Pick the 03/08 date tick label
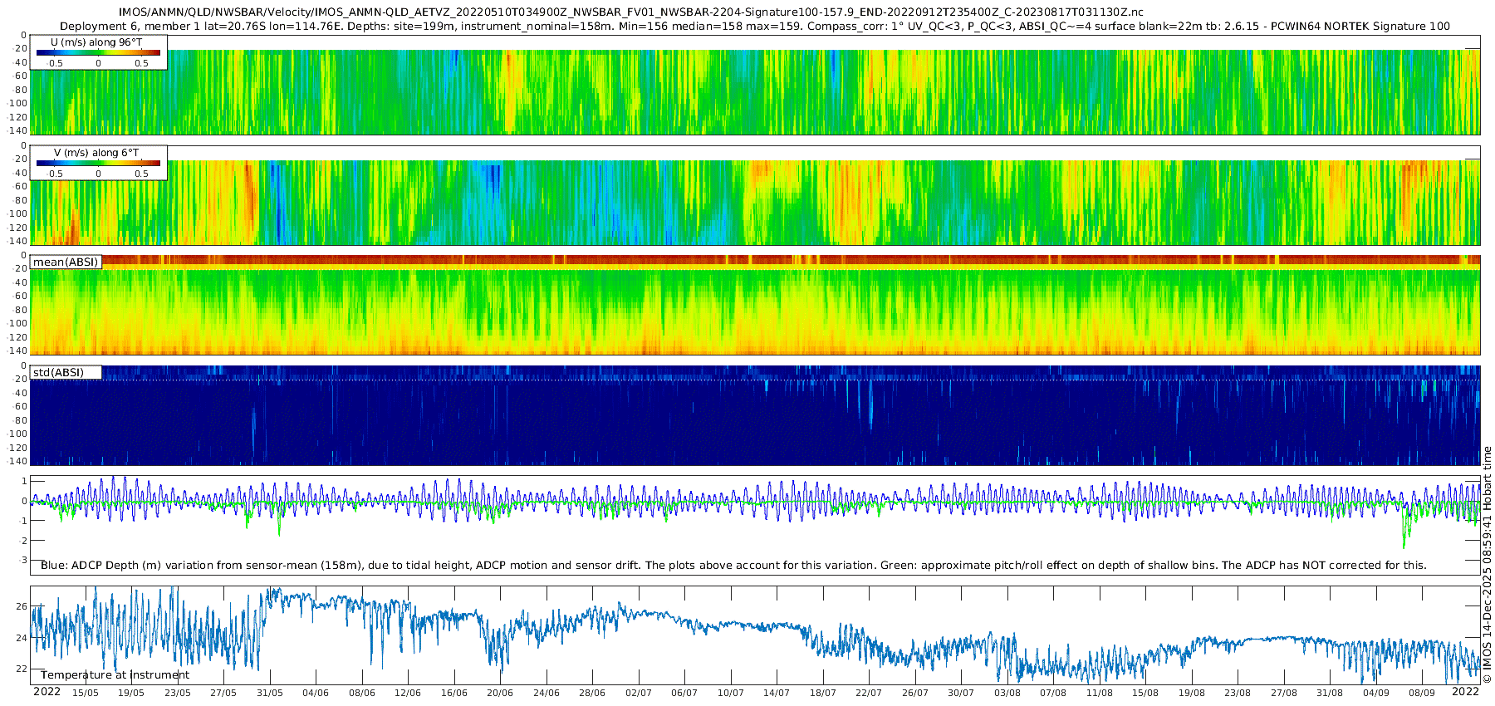This screenshot has height=706, width=1495. tap(1007, 693)
